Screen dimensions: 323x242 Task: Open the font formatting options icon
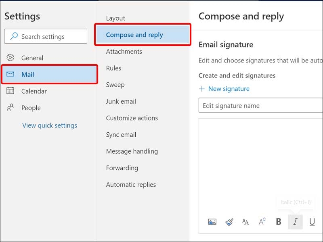[245, 221]
